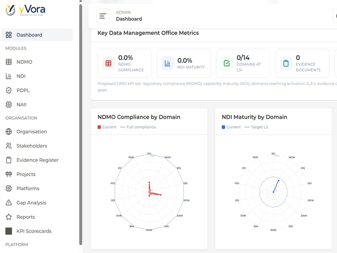Viewport: 337px width, 253px height.
Task: Click the PDPL shield icon
Action: pyautogui.click(x=8, y=90)
